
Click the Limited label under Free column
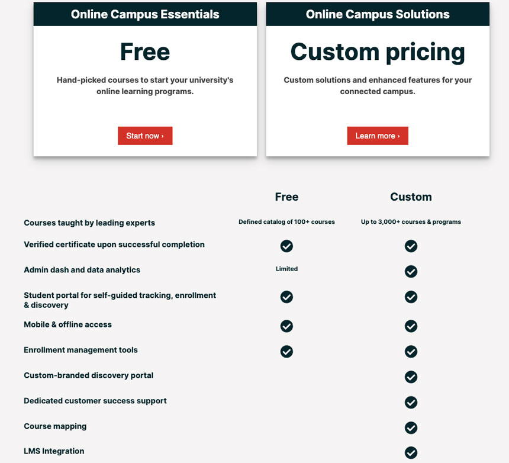coord(286,269)
